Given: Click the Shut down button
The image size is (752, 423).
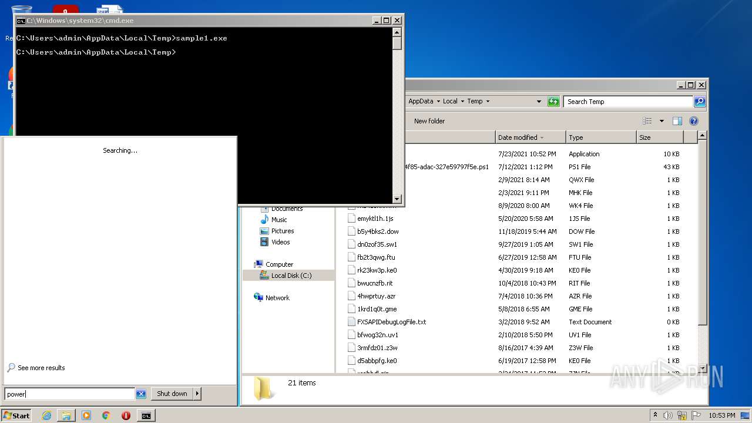Looking at the screenshot, I should [172, 394].
